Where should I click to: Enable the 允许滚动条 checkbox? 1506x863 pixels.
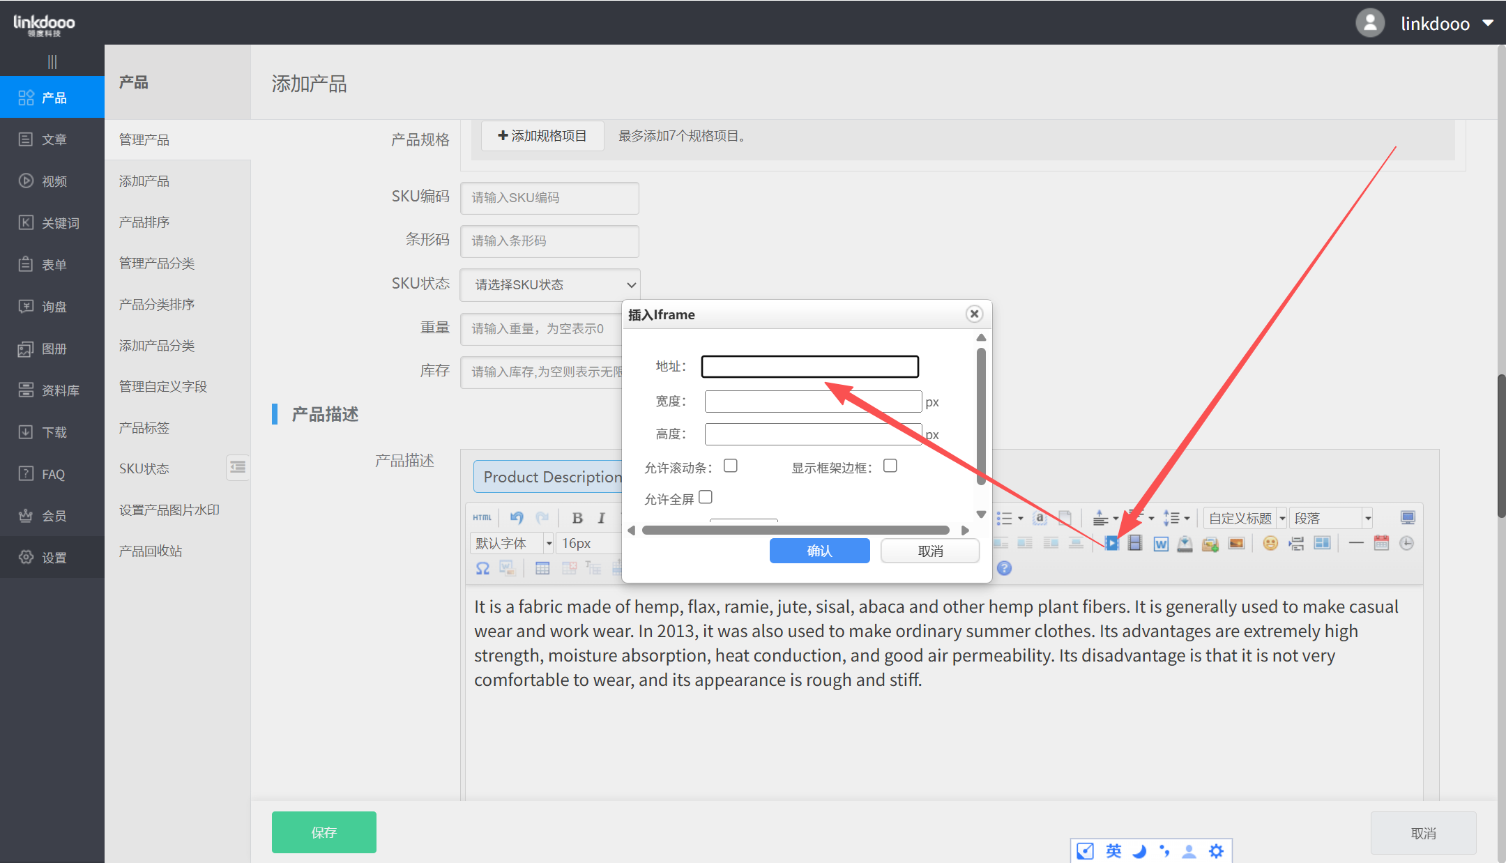point(731,466)
